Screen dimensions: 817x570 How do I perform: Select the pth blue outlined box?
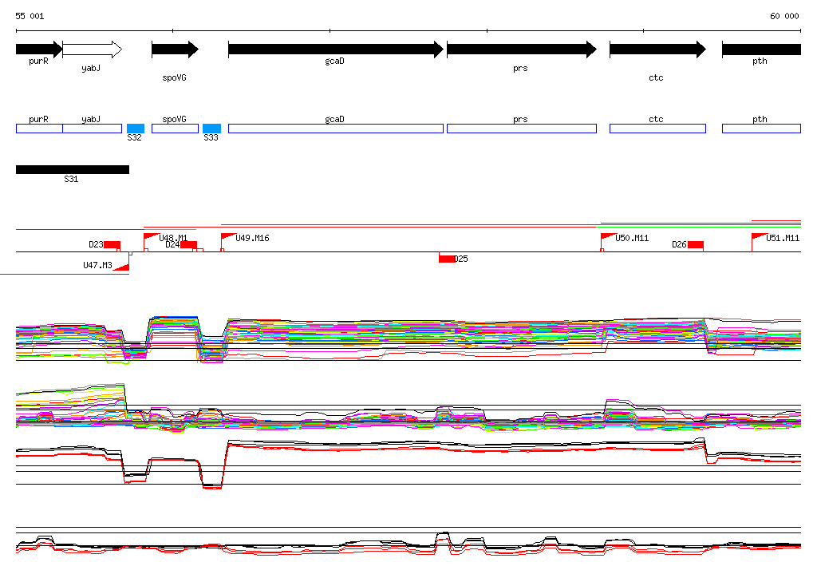pyautogui.click(x=761, y=129)
